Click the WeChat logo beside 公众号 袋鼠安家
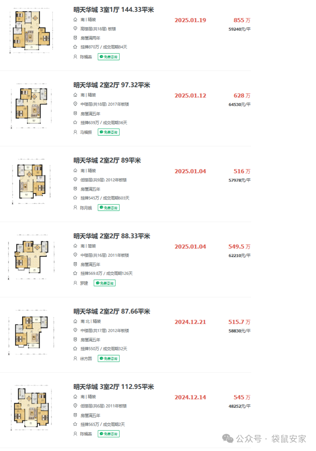 [x=228, y=438]
